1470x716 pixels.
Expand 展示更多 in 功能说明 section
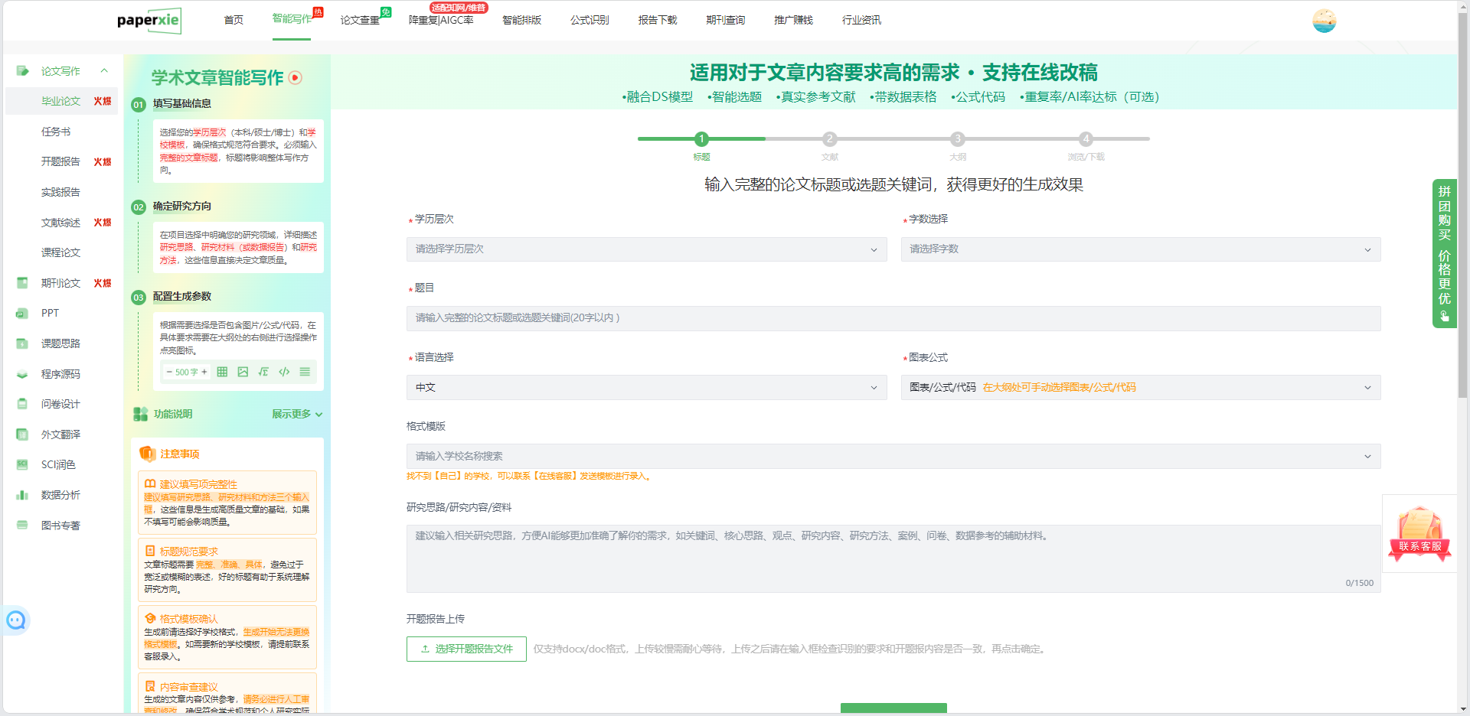[x=296, y=414]
